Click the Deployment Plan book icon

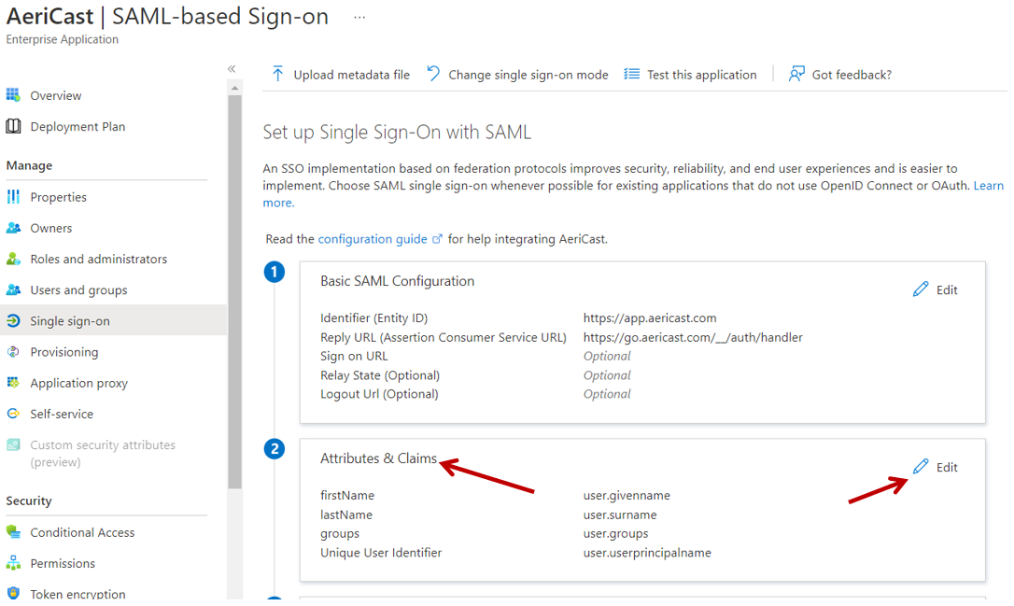(13, 126)
